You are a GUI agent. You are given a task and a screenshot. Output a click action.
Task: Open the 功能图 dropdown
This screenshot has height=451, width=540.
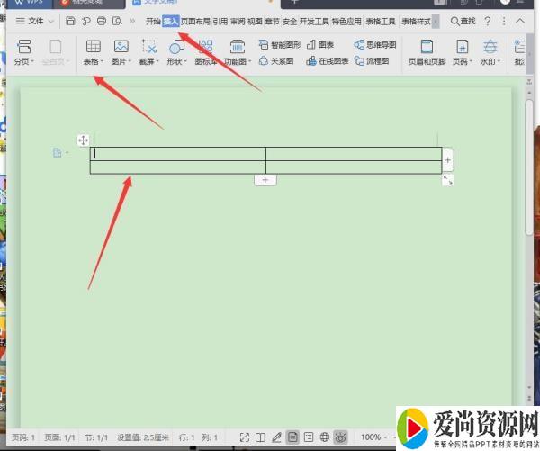(238, 52)
